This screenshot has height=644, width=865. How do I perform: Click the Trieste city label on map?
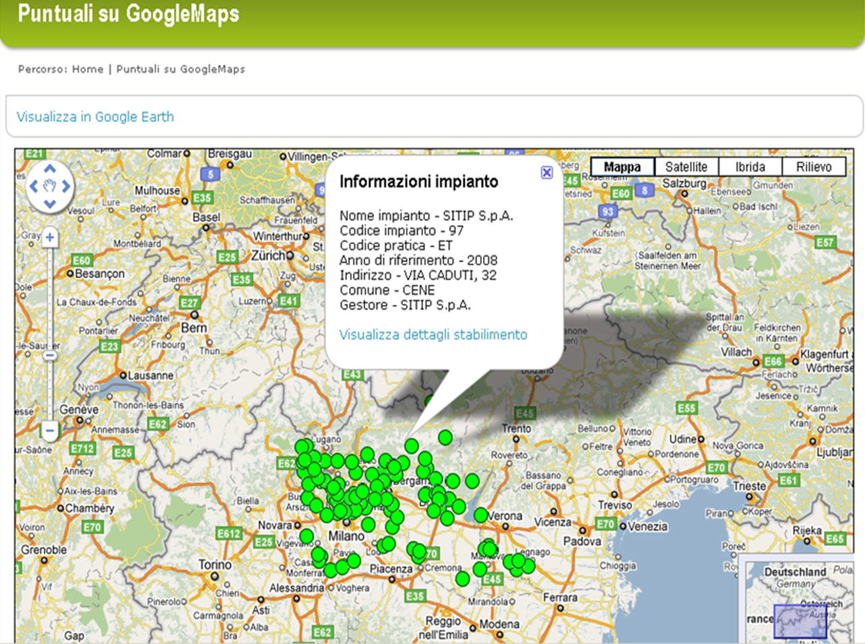tap(750, 486)
